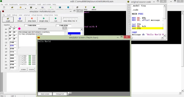184x97 pixels.
Task: Open the editor's file menu
Action: (2, 4)
